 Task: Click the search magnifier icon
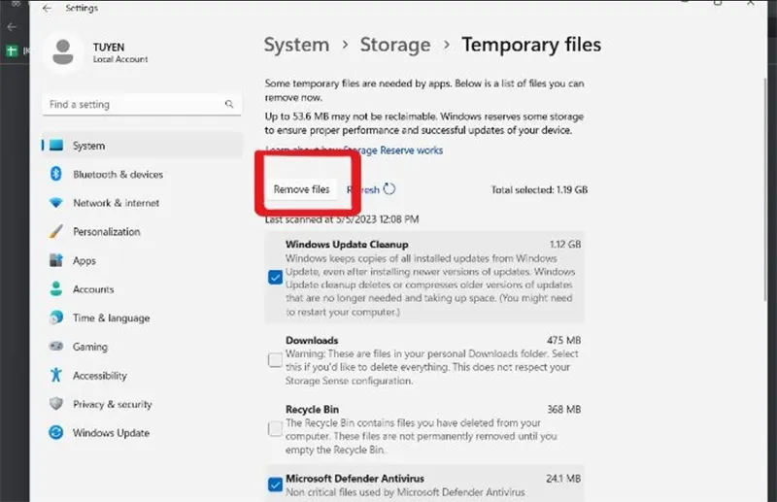point(229,104)
